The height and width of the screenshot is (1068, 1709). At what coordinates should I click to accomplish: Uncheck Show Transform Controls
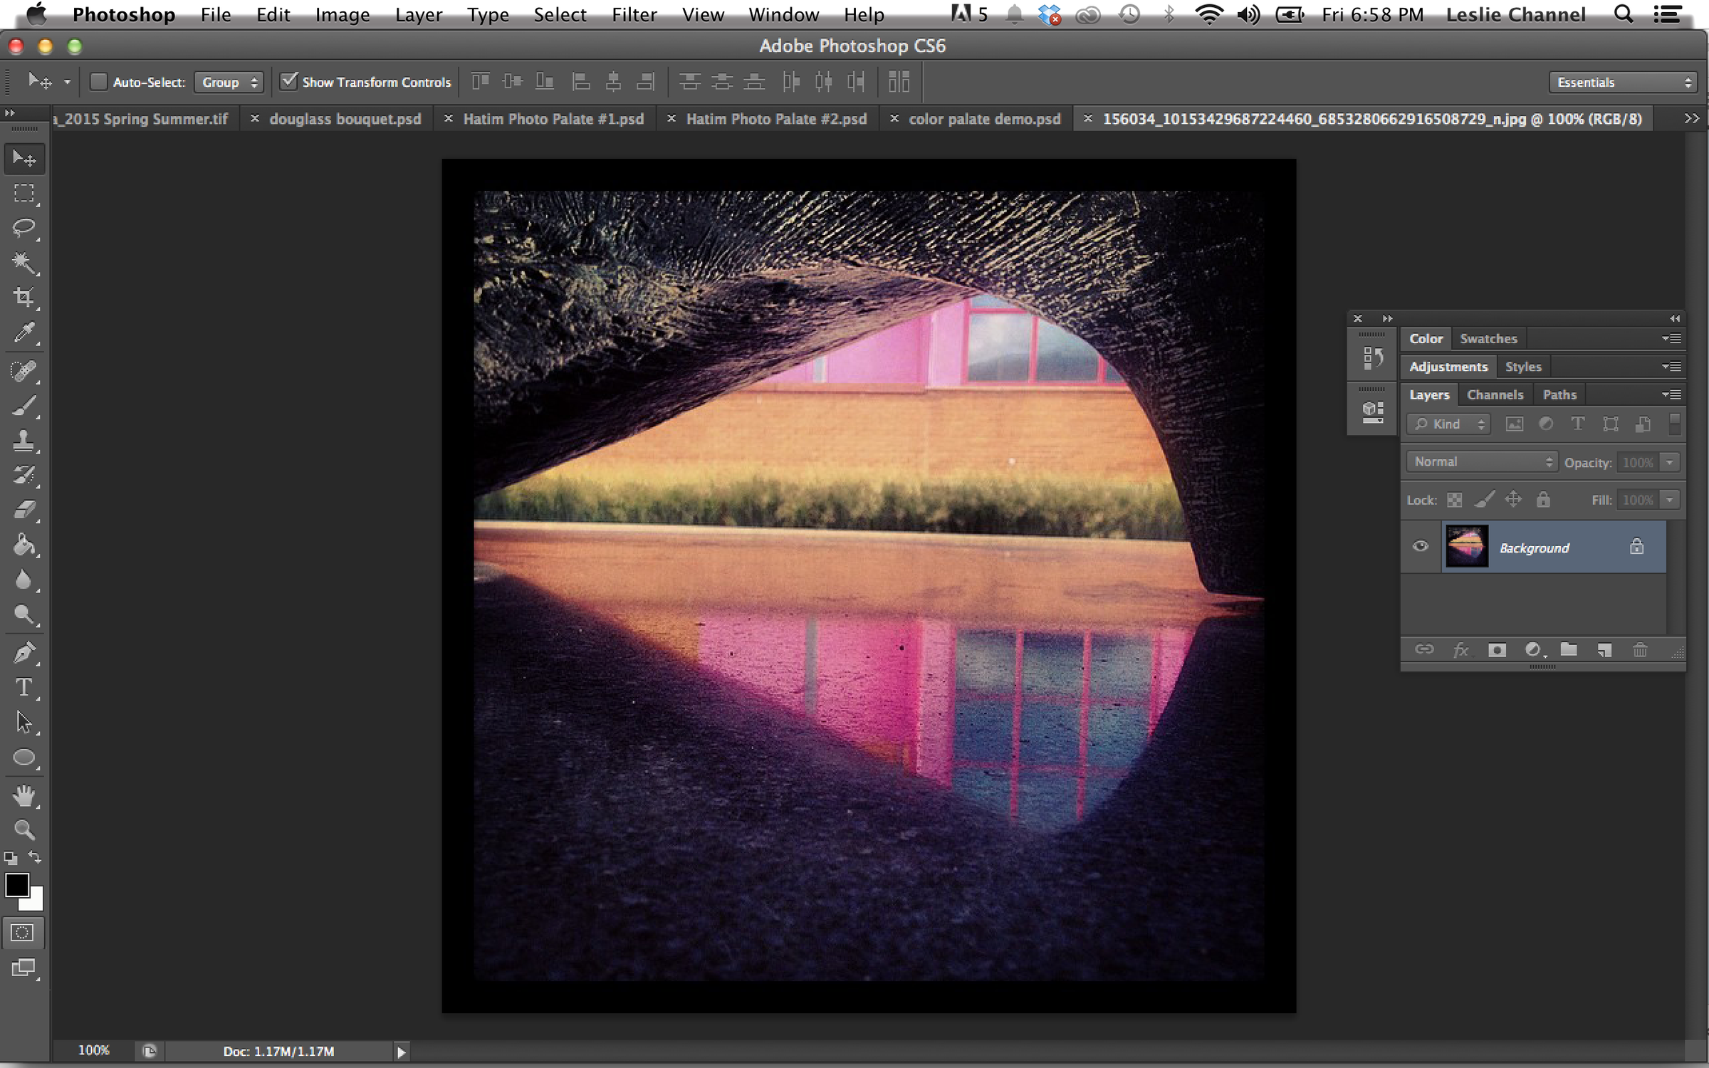tap(288, 81)
